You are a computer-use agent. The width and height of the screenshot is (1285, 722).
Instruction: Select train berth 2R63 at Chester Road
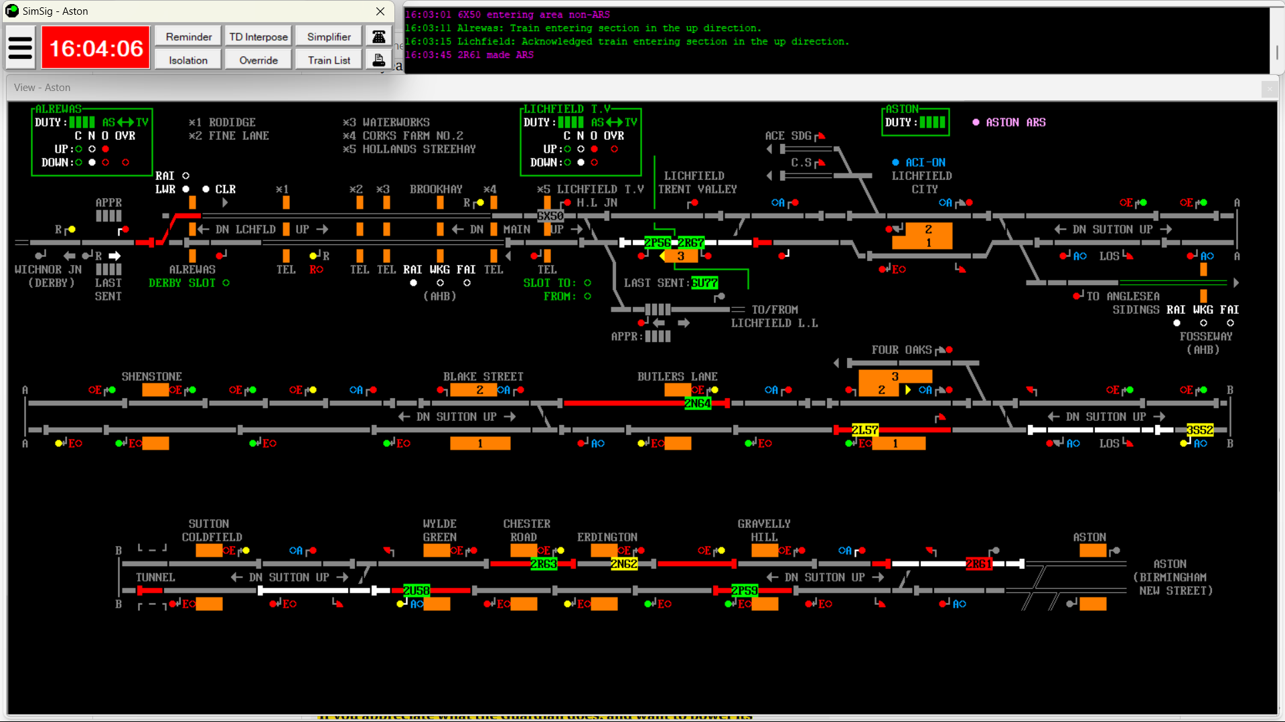point(544,564)
